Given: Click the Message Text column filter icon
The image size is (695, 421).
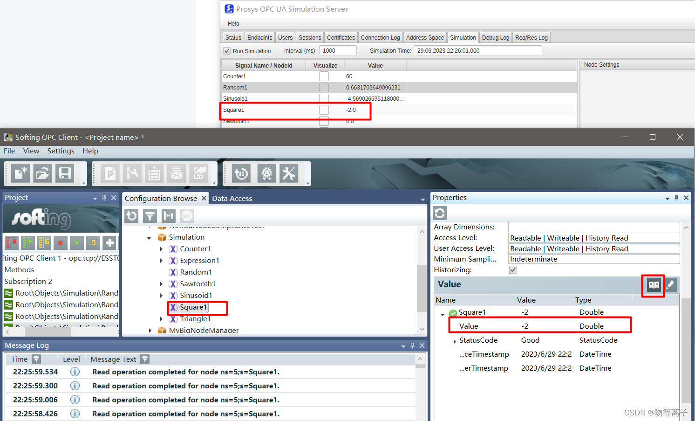Looking at the screenshot, I should 145,359.
